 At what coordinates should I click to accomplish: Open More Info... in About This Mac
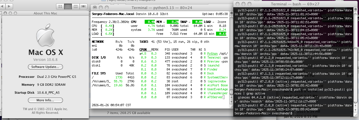click(x=45, y=100)
